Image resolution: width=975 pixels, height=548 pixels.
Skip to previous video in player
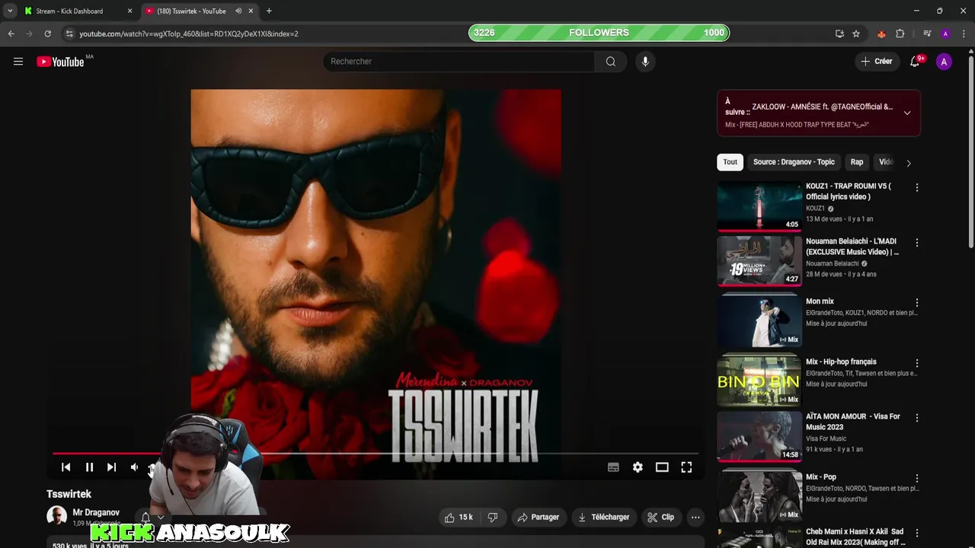pyautogui.click(x=66, y=467)
